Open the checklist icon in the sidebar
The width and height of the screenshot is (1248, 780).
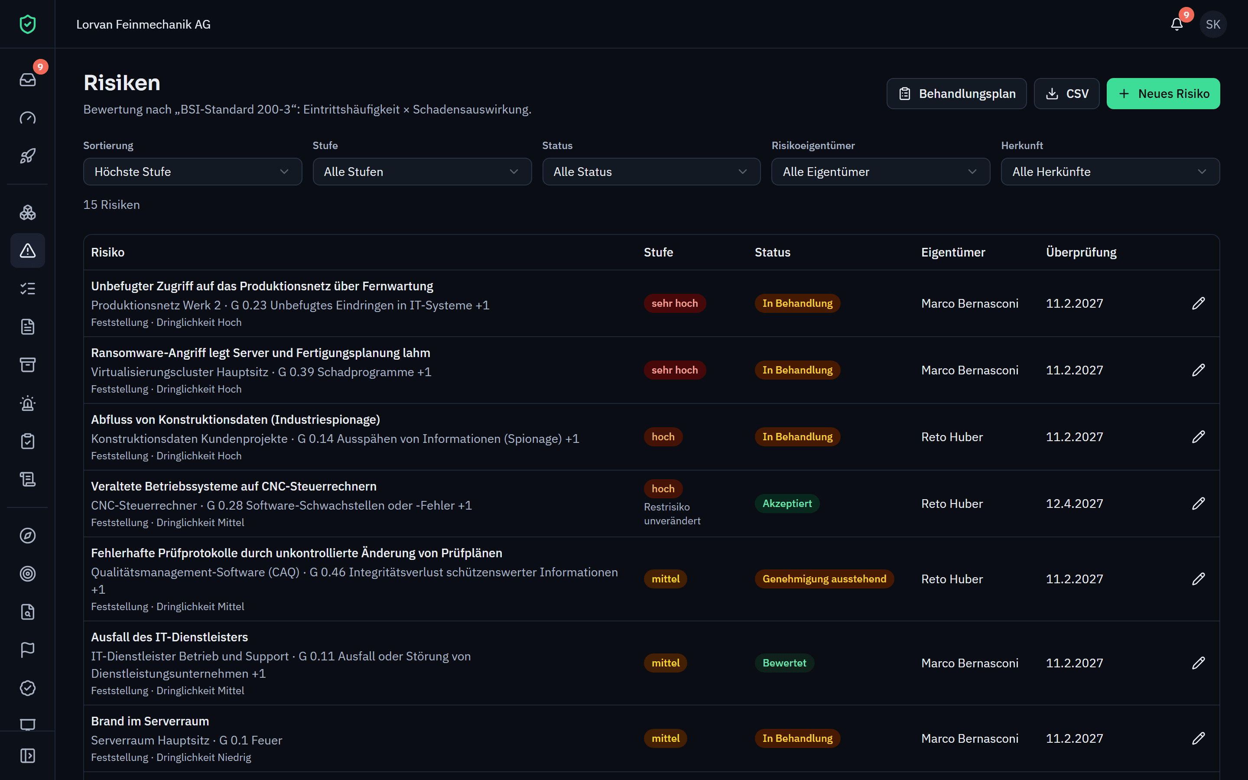[27, 288]
